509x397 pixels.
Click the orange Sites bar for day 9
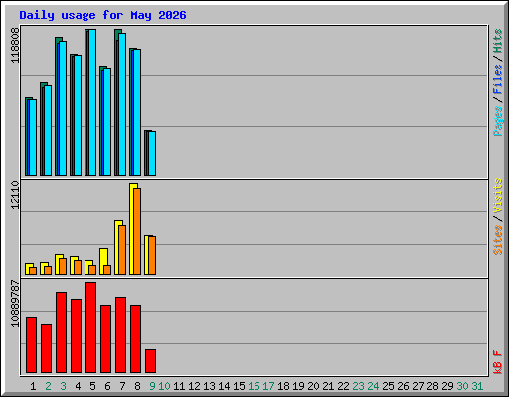click(152, 255)
